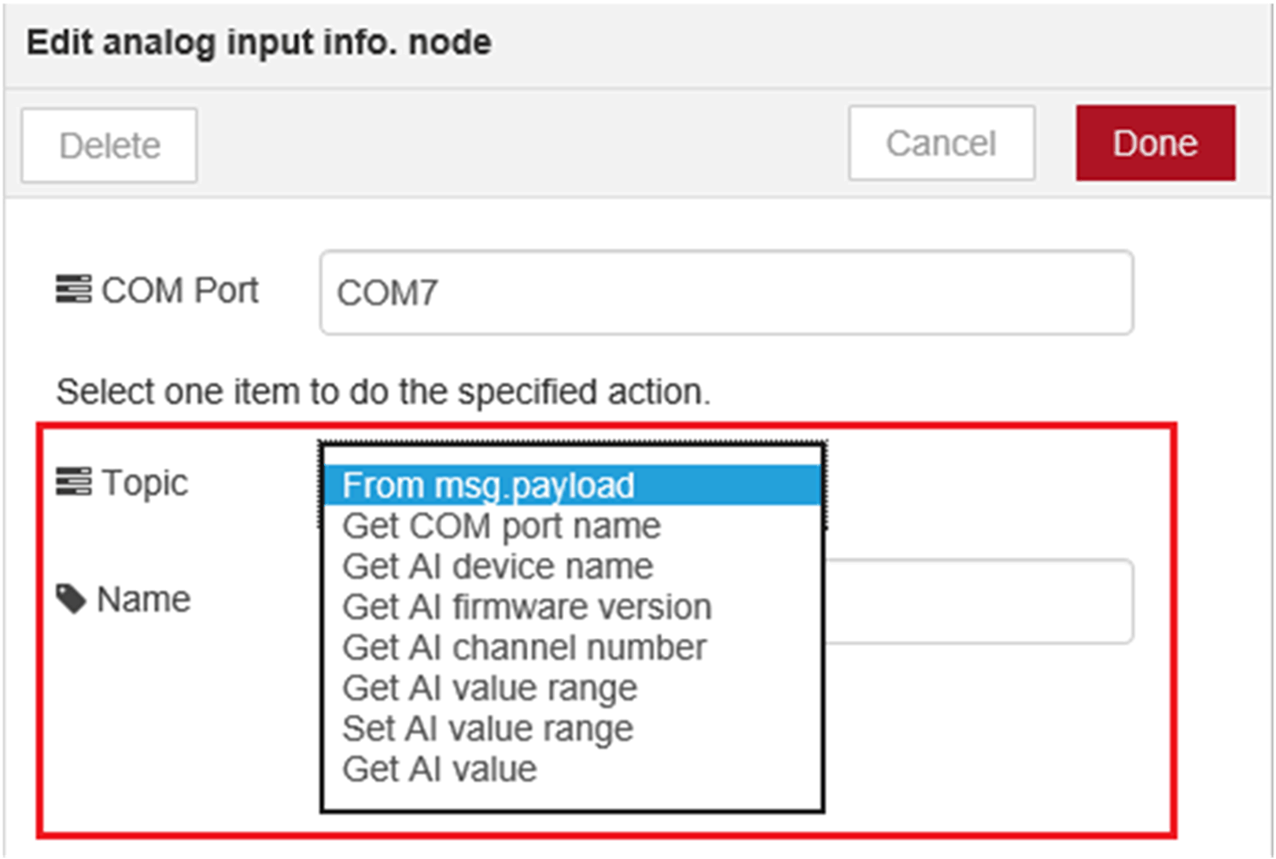Click the 'COM Port' label text
The image size is (1276, 859).
pos(179,290)
